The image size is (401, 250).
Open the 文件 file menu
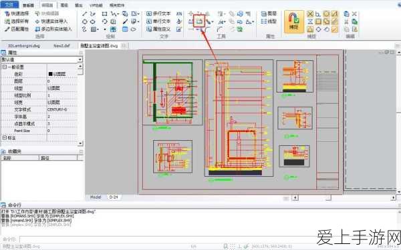tap(9, 5)
